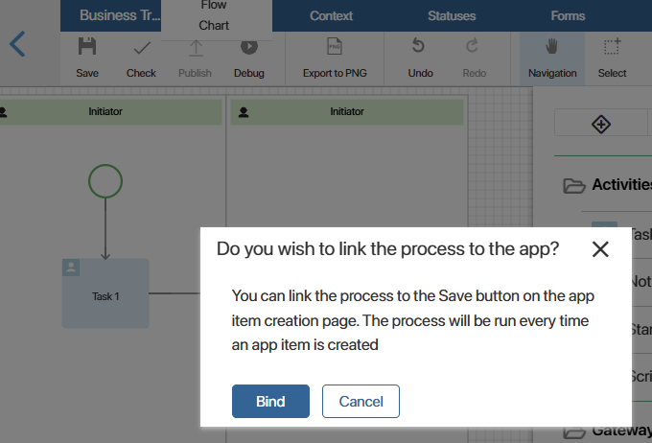The height and width of the screenshot is (443, 652).
Task: Click the Save disk icon
Action: (x=87, y=47)
